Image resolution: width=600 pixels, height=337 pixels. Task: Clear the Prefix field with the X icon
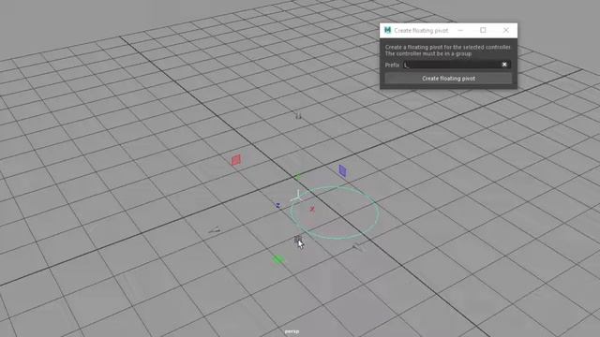click(504, 65)
